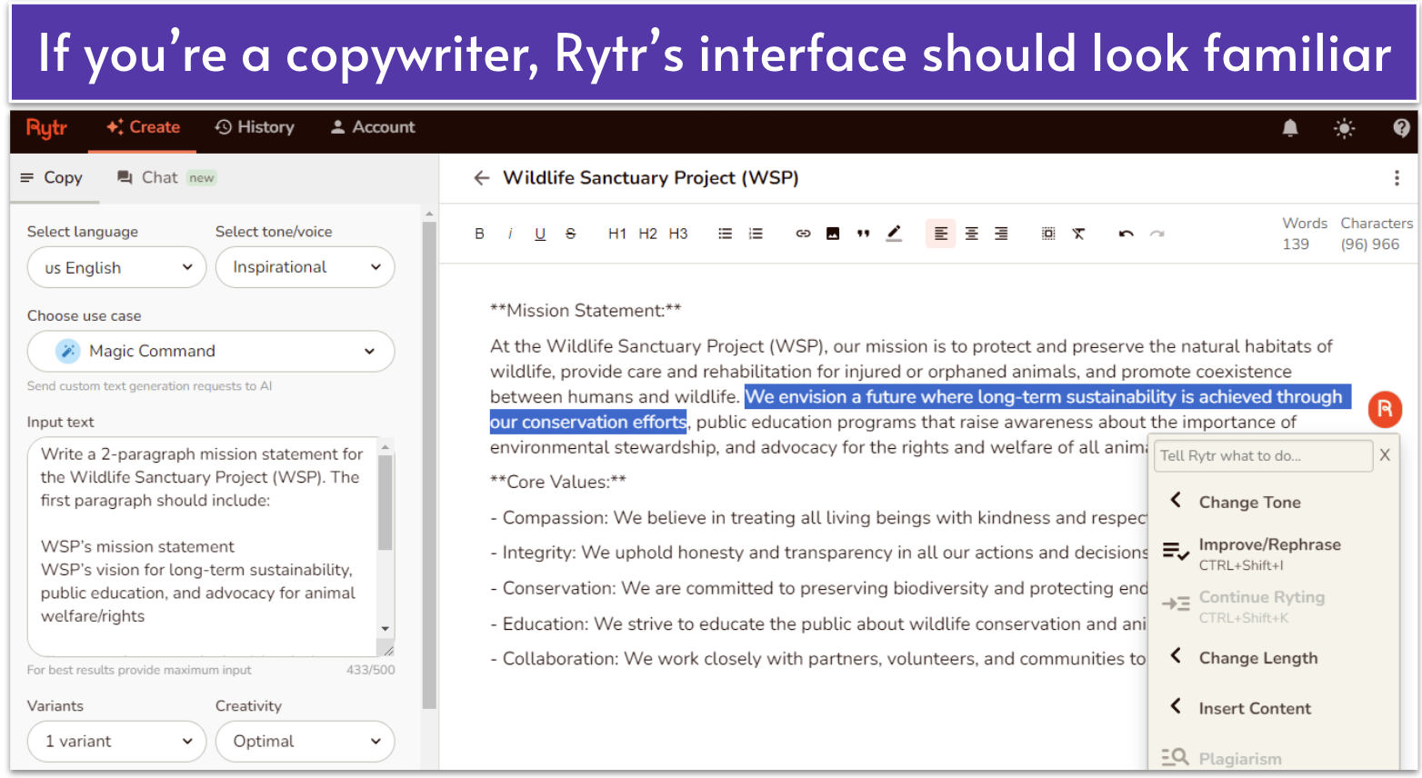Screen dimensions: 1422x778
Task: Insert an image
Action: [833, 234]
